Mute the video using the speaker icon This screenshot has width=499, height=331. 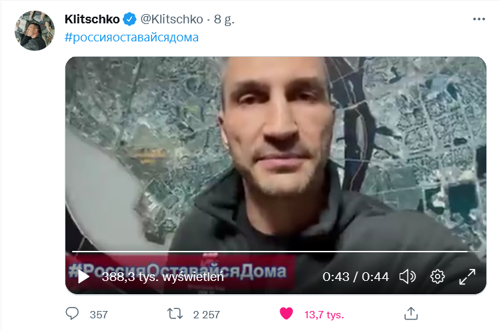click(408, 276)
